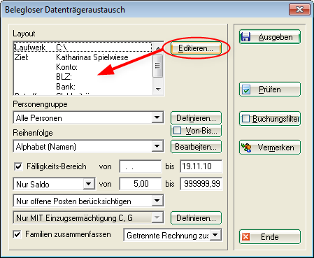Click the checklist icon on Prüfen
Screen dimensions: 314x258
246,89
